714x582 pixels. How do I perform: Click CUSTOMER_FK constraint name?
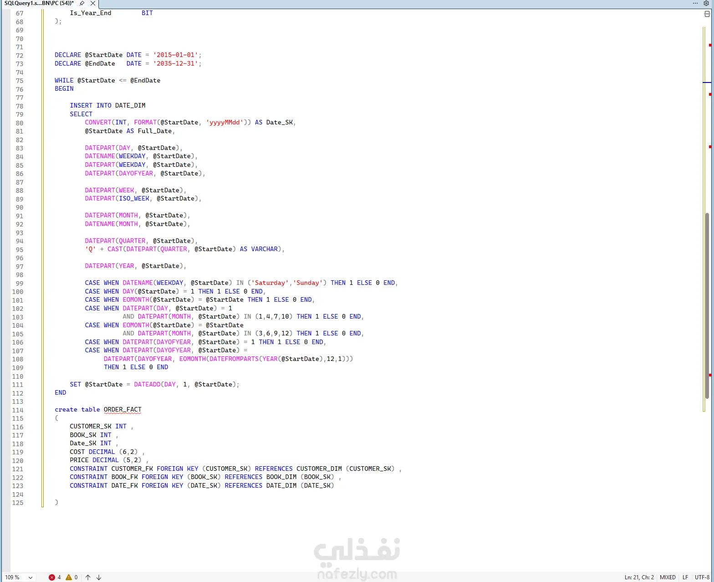132,469
